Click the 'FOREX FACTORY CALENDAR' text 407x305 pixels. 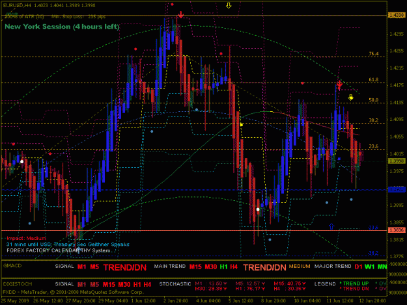[x=43, y=250]
